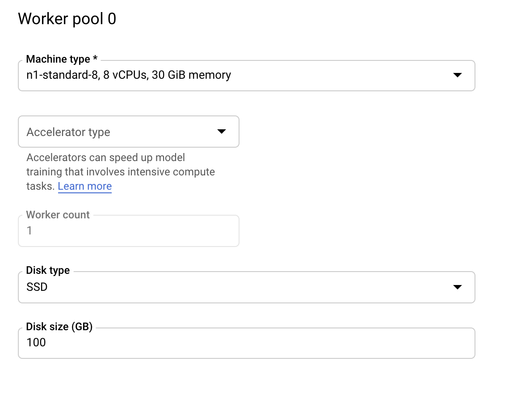
Task: Click the Disk size (GB) label
Action: point(59,327)
